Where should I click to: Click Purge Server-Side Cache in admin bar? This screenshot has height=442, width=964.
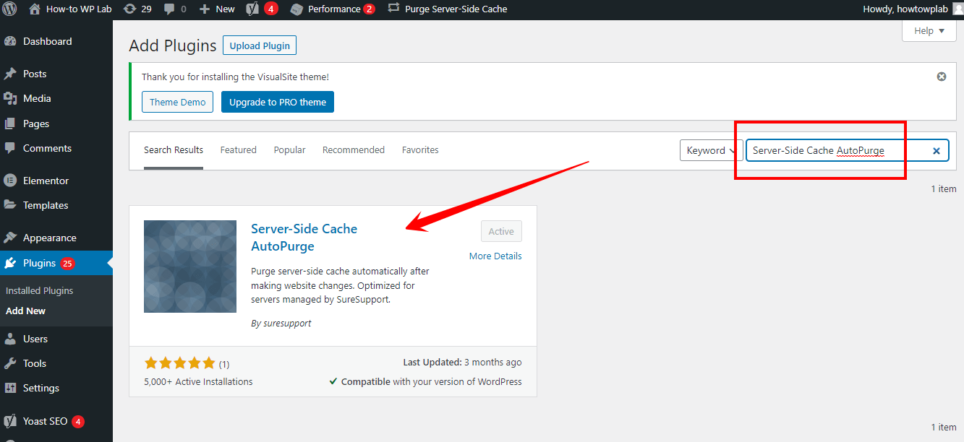click(x=447, y=9)
